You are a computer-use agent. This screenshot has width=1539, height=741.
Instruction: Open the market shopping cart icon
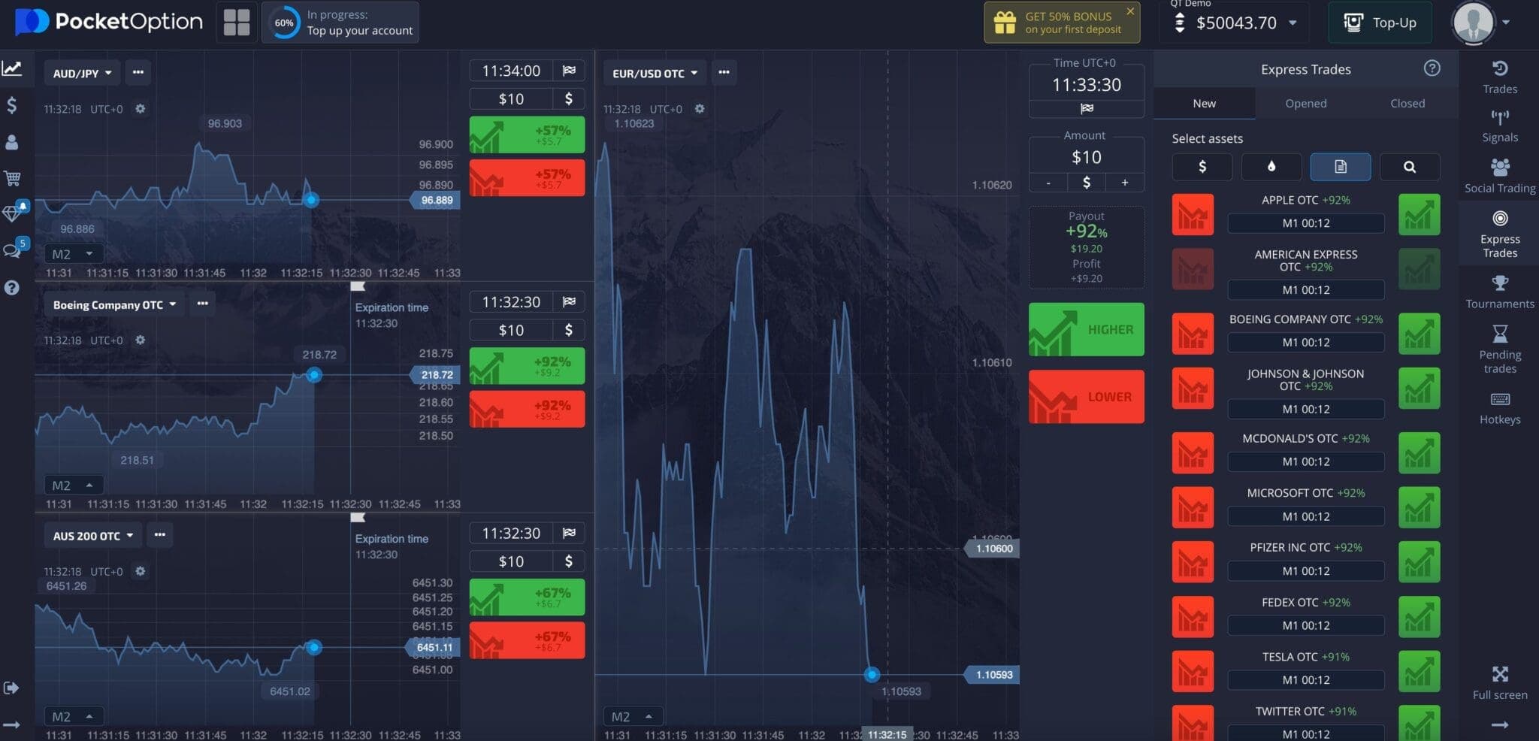pyautogui.click(x=12, y=178)
